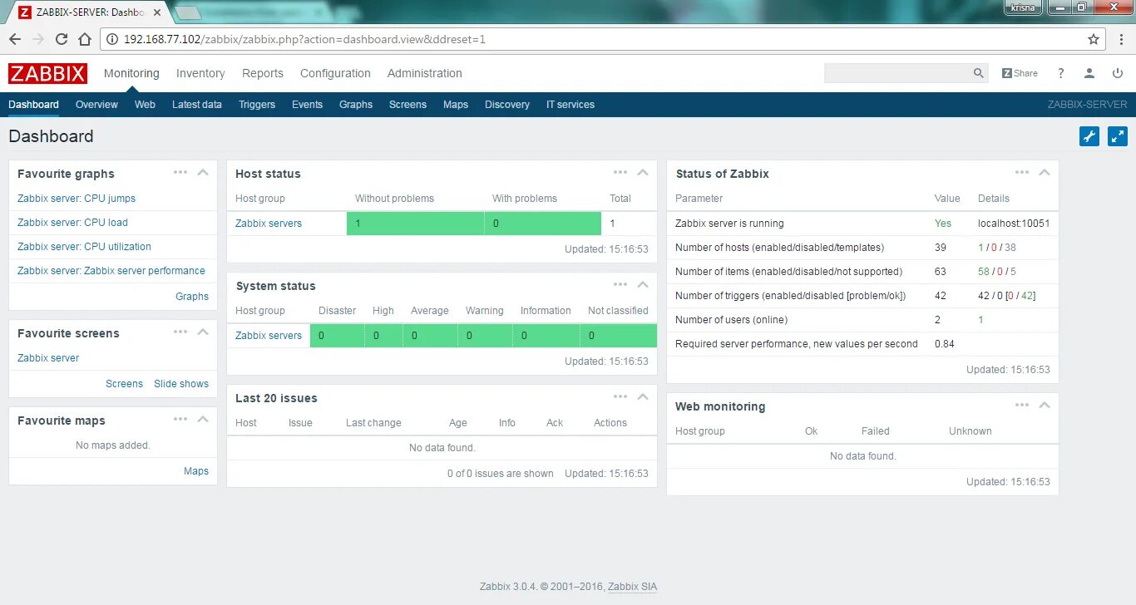This screenshot has height=605, width=1136.
Task: Click the Zabbix search input field
Action: [x=898, y=73]
